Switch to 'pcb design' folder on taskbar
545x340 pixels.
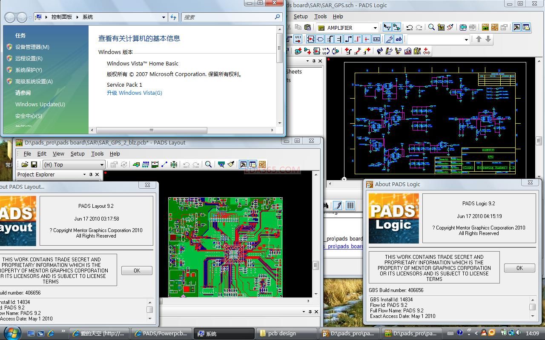(287, 333)
